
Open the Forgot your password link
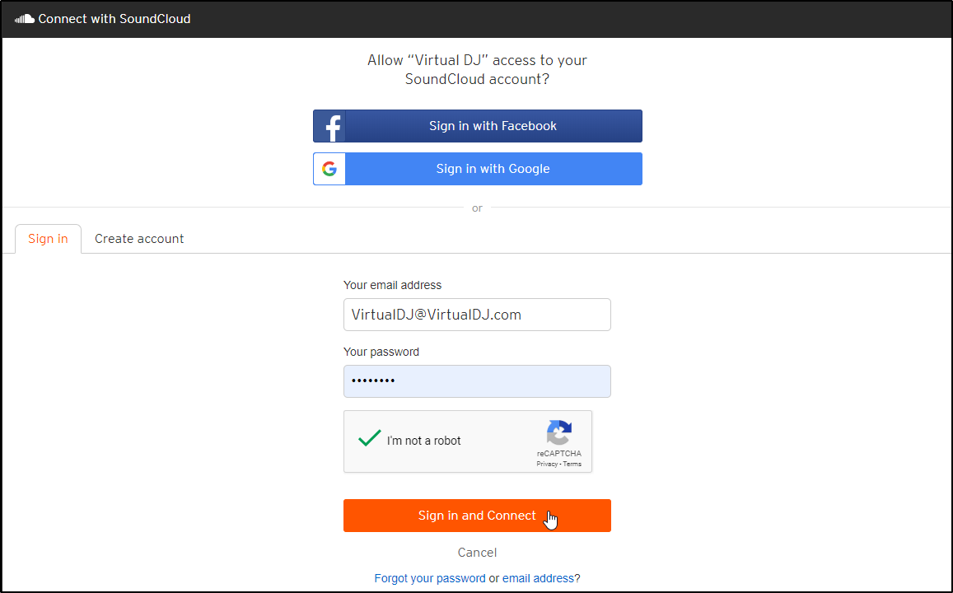click(430, 577)
